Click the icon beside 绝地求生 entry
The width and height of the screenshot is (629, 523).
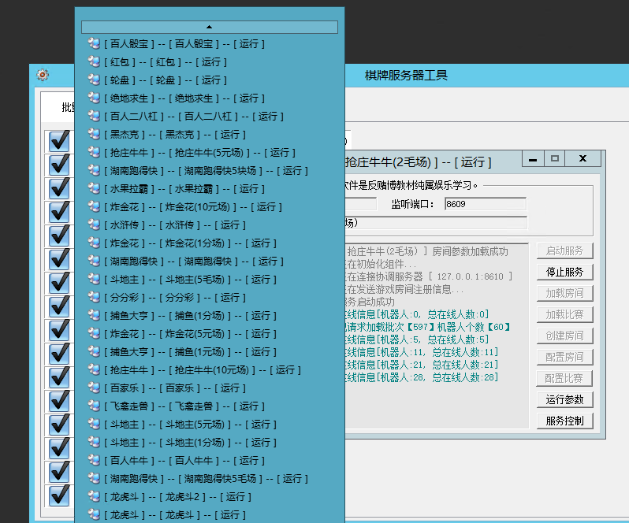94,98
